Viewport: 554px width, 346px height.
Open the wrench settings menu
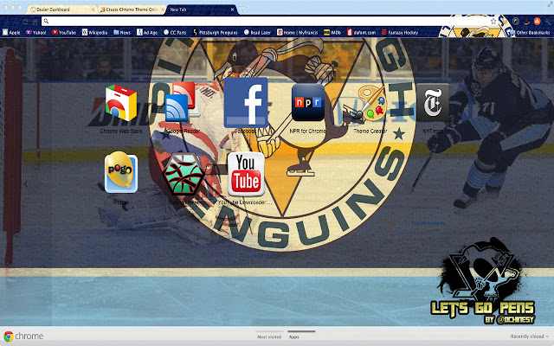(548, 21)
